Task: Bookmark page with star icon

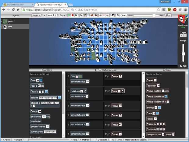Action: point(159,10)
